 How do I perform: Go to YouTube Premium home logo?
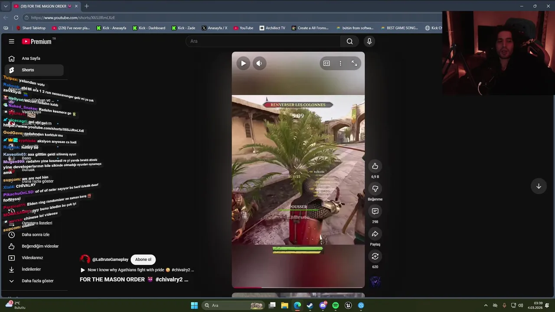tap(37, 41)
